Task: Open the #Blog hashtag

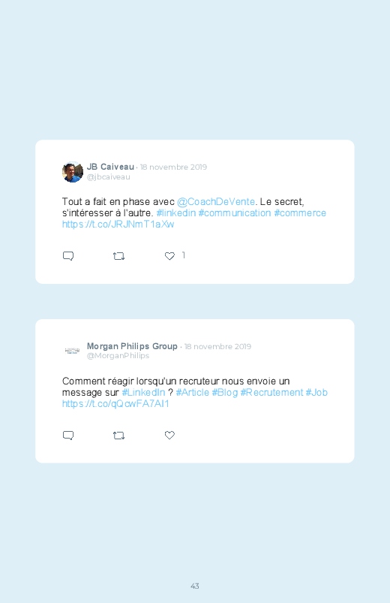Action: click(225, 392)
